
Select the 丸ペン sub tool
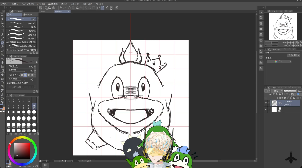point(21,27)
